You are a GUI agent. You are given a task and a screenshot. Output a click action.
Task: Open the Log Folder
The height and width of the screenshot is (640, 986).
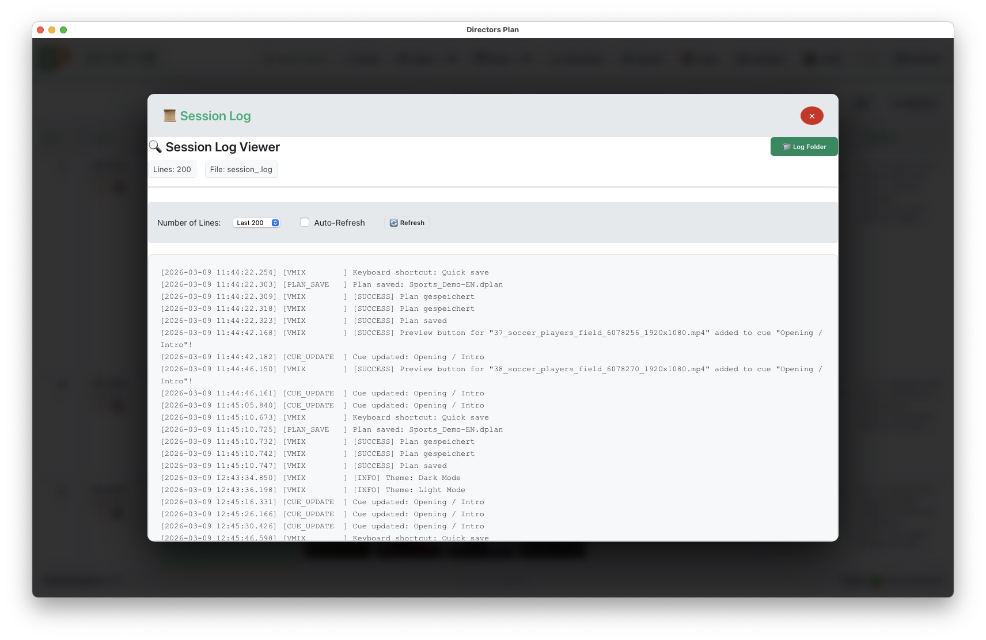pos(804,147)
